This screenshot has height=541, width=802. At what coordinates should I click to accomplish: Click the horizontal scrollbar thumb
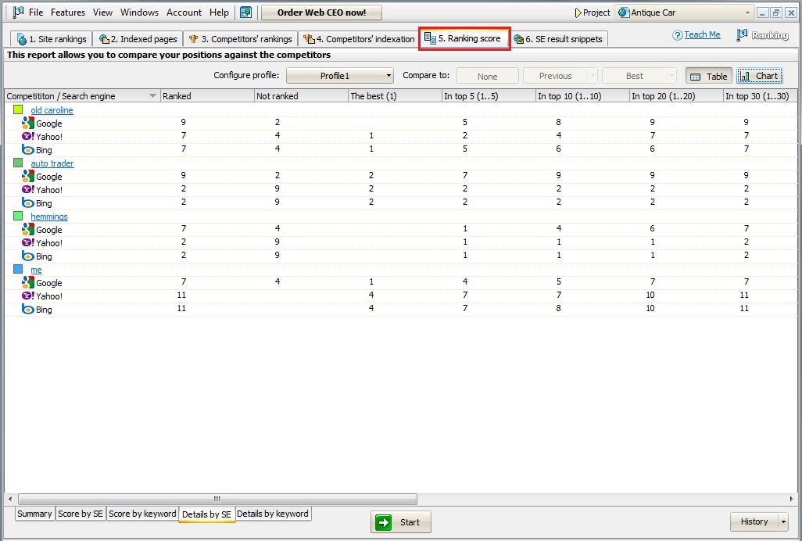[x=217, y=499]
